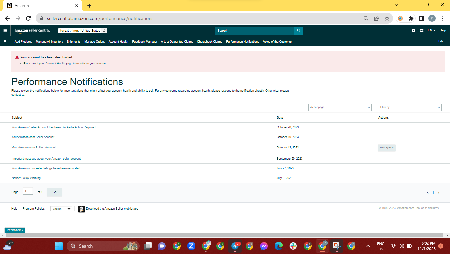Open Manage Orders
The image size is (450, 254).
click(95, 42)
